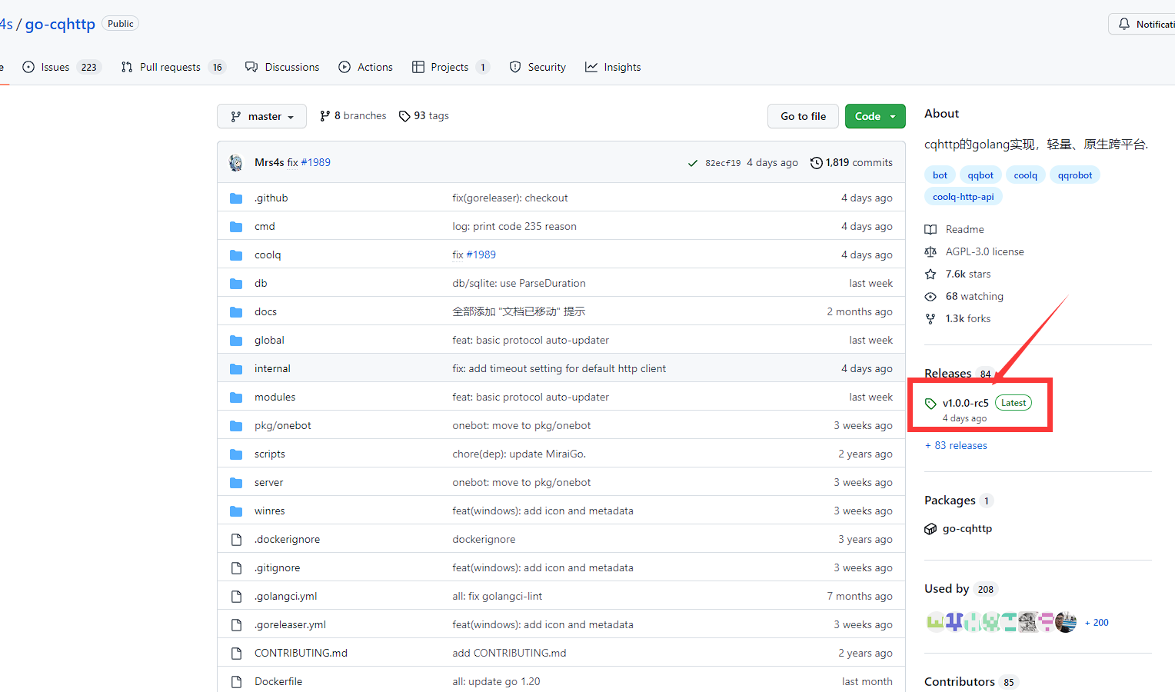Click the coolq folder icon

[x=236, y=255]
